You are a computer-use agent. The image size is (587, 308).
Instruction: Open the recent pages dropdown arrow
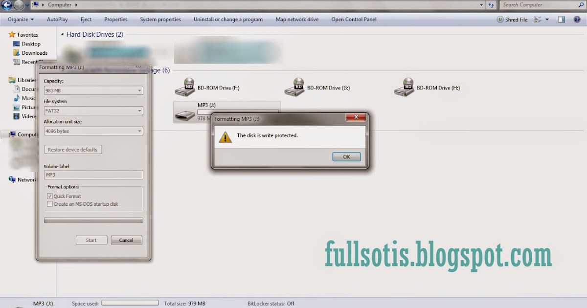pos(27,6)
